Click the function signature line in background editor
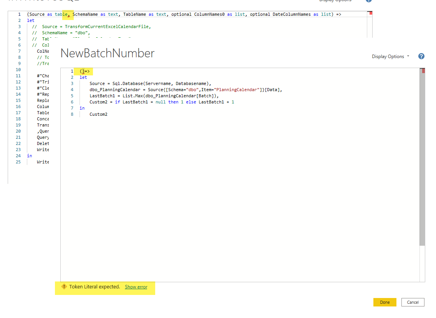Viewport: 436px width, 318px height. tap(184, 14)
